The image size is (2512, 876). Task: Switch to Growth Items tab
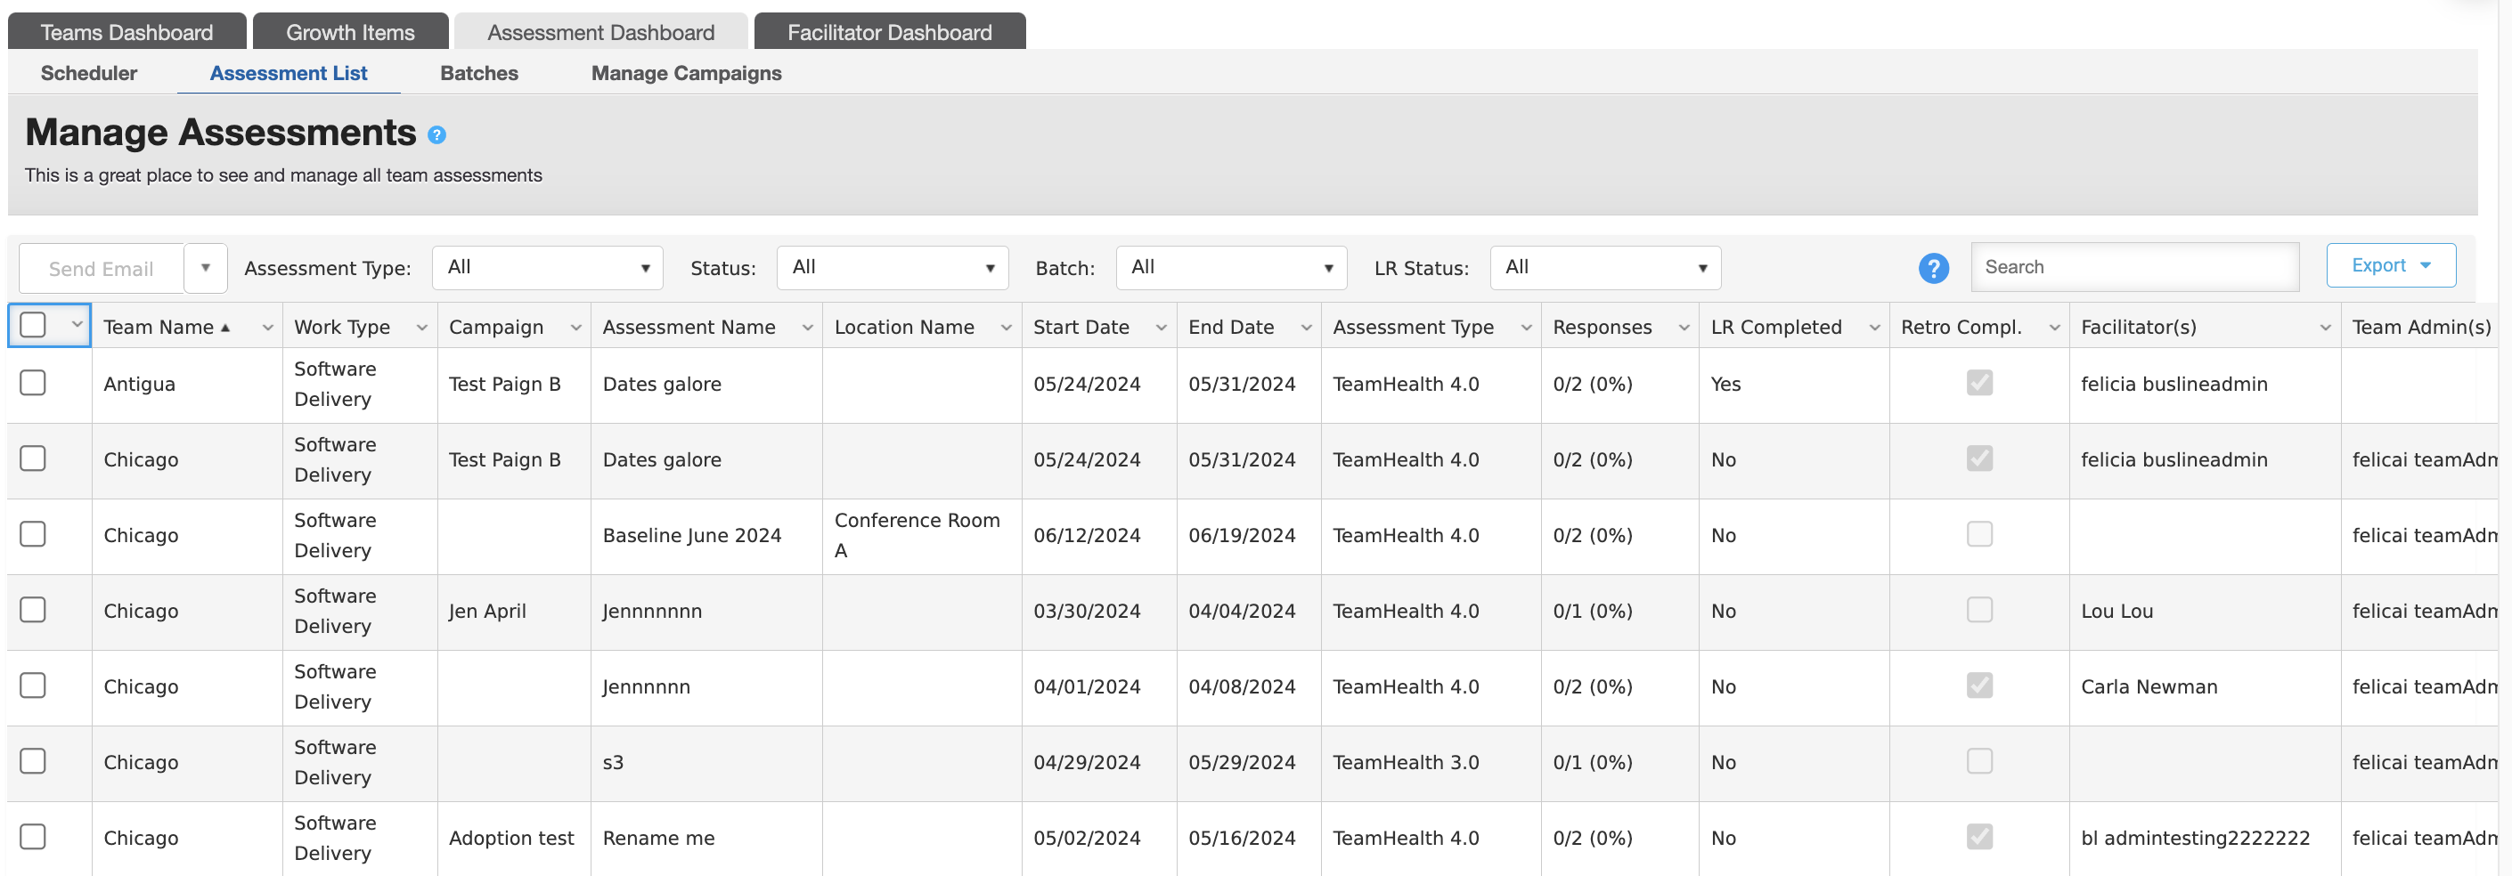[350, 32]
